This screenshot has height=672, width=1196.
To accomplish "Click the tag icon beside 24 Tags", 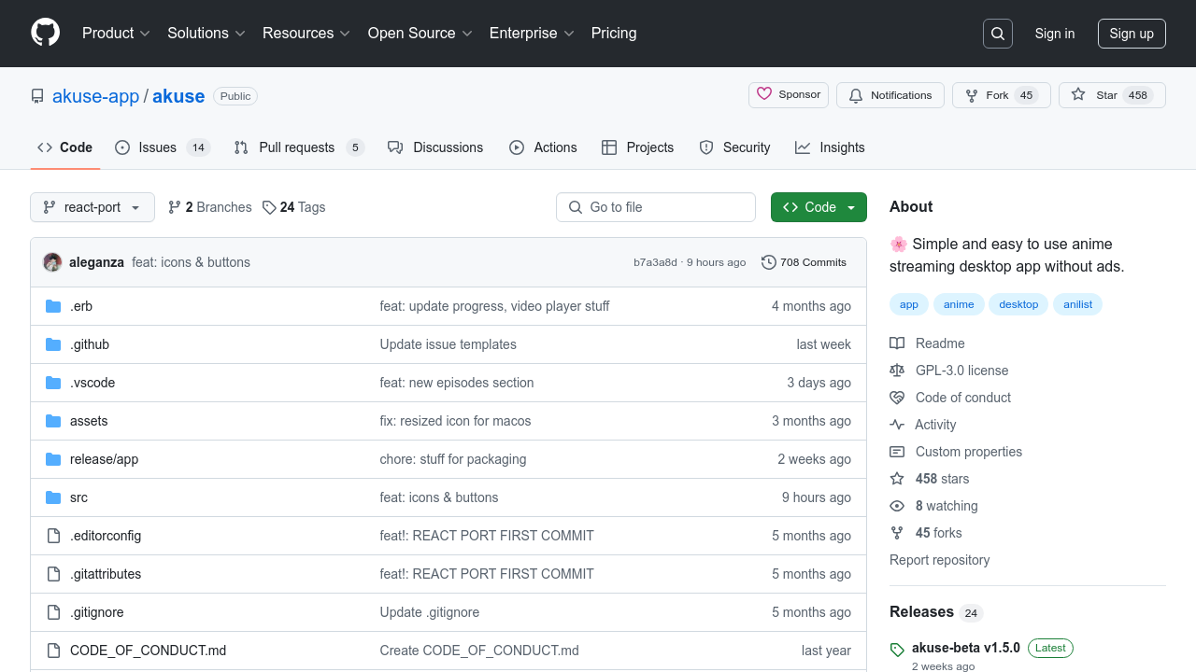I will pos(269,207).
